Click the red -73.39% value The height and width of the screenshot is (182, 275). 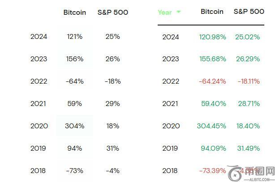213,171
